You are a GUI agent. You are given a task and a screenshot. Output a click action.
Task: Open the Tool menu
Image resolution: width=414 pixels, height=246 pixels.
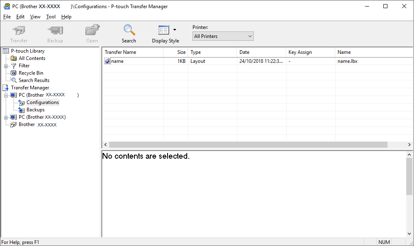51,17
